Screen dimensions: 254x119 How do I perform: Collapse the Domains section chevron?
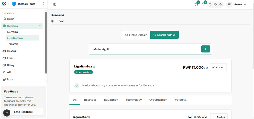coord(40,26)
